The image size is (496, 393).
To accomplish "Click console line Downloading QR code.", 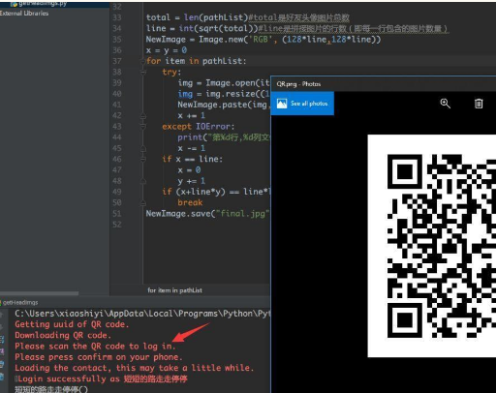I will point(63,335).
